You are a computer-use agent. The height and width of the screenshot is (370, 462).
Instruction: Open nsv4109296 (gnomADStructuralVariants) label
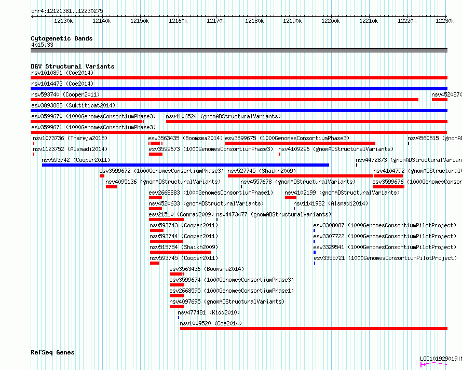336,149
